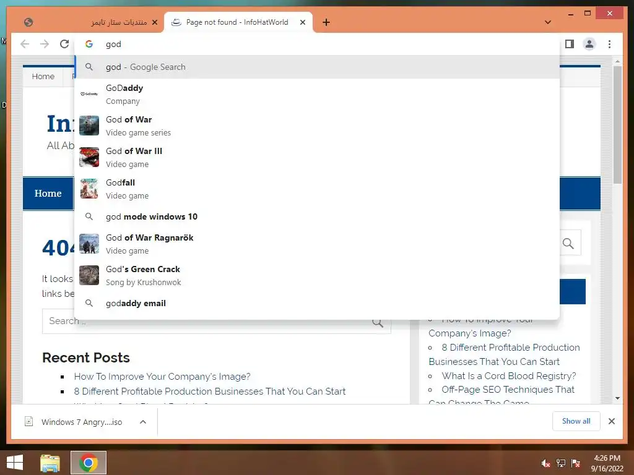The width and height of the screenshot is (634, 475).
Task: Close the Arabic-titled forum tab
Action: (x=154, y=22)
